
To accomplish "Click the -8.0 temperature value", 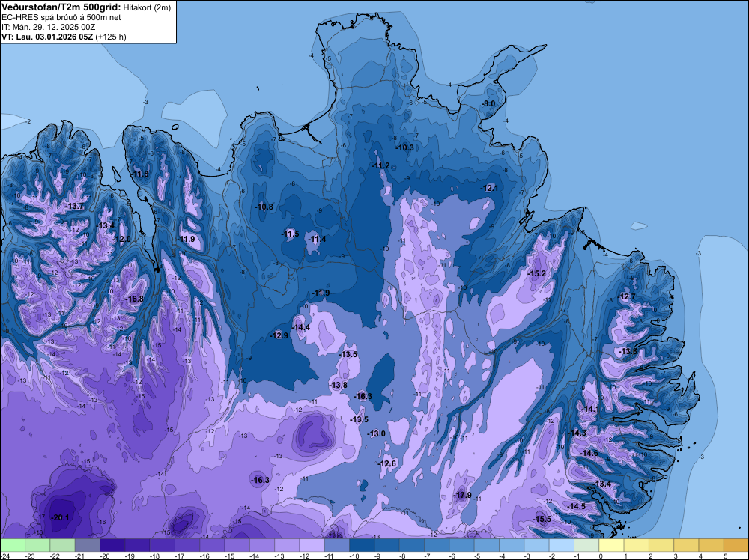I will (488, 103).
